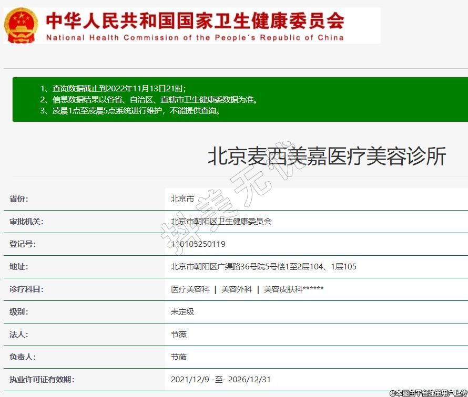Click the province value 北京市

click(x=182, y=199)
